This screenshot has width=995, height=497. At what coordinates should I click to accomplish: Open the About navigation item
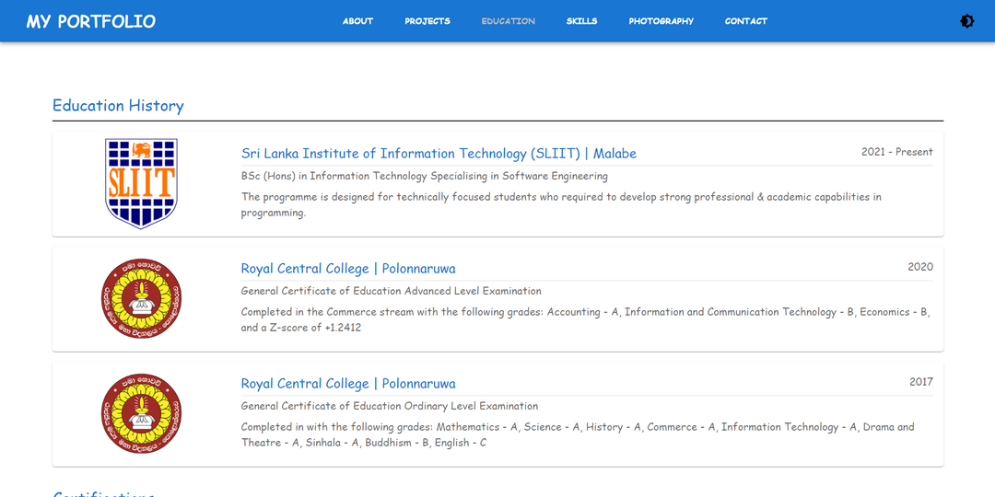(x=357, y=21)
